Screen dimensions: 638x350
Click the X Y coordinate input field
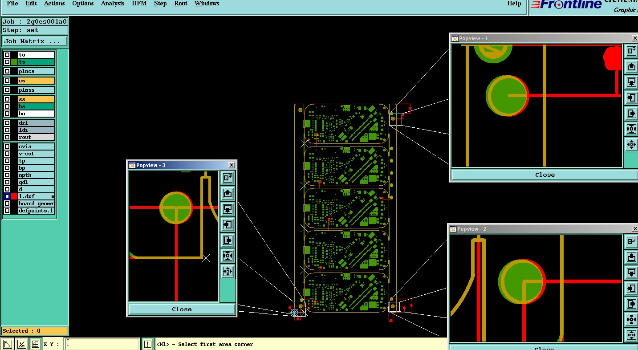coord(102,344)
